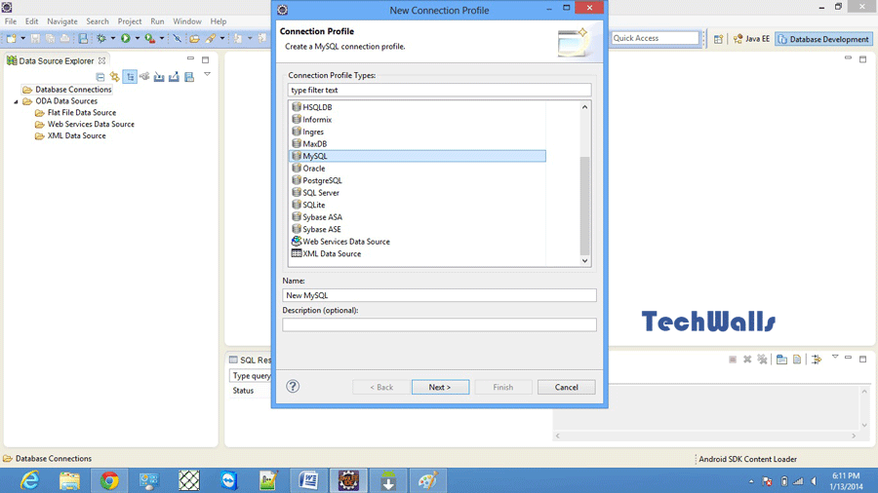Viewport: 878px width, 493px height.
Task: Click Import profiles icon in Data Source Explorer
Action: coord(159,77)
